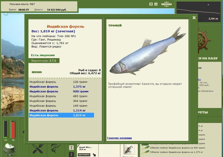This screenshot has width=223, height=157.
Task: Select the Индийская форель 485 грамм row
Action: pyautogui.click(x=61, y=96)
